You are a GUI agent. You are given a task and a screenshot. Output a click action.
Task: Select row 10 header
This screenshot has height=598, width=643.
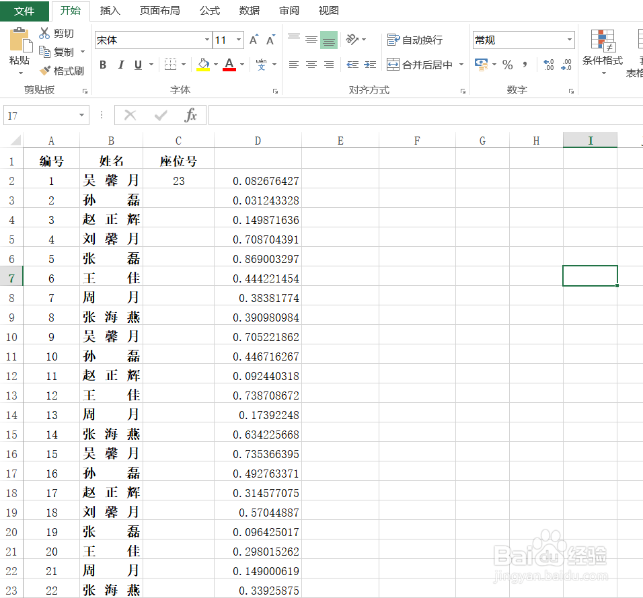pyautogui.click(x=11, y=337)
